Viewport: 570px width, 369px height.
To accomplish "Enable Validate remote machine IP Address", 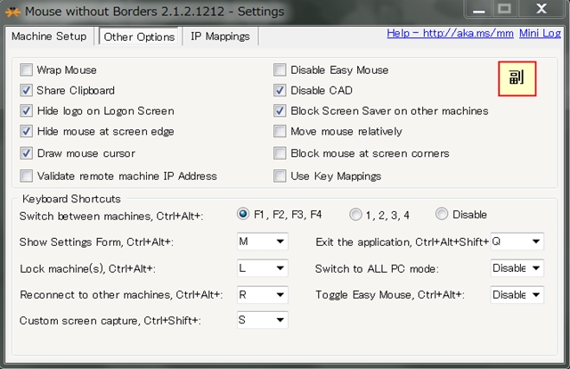I will click(26, 176).
